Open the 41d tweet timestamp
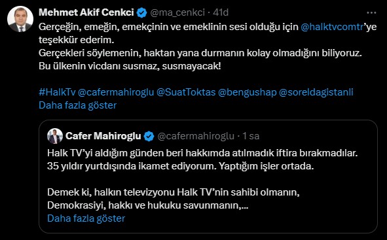Image resolution: width=387 pixels, height=240 pixels. tap(221, 12)
